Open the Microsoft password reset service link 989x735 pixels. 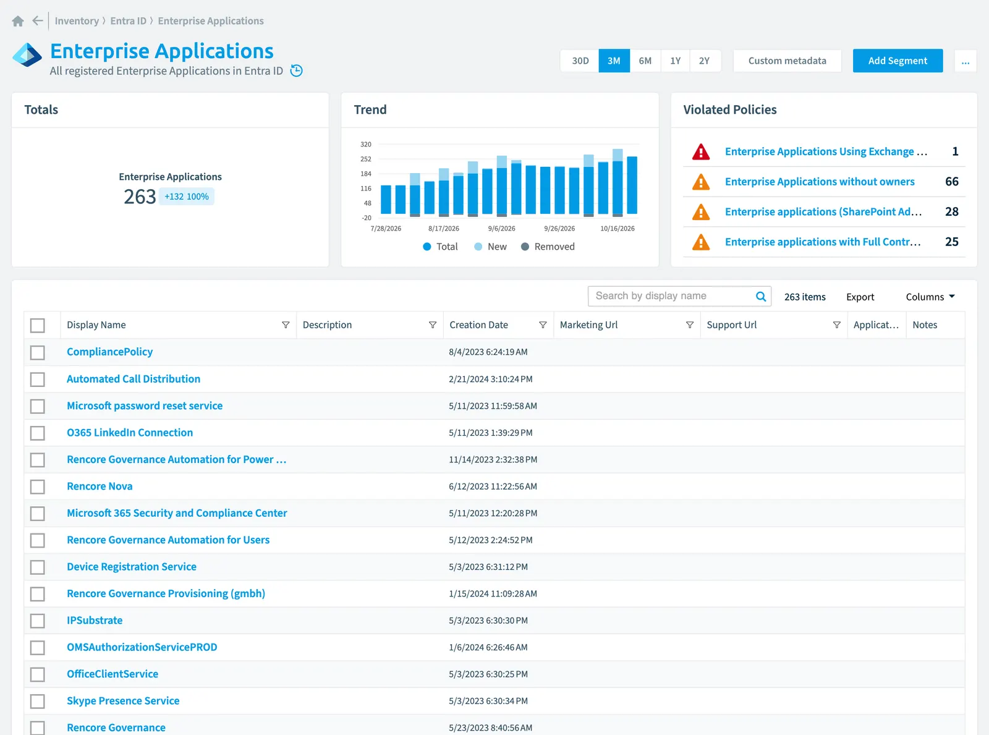pos(145,406)
